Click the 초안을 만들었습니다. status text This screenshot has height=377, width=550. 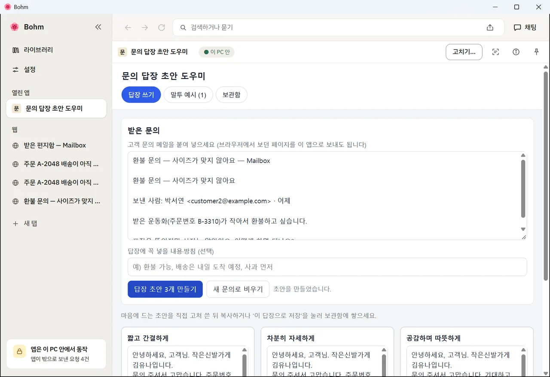302,289
